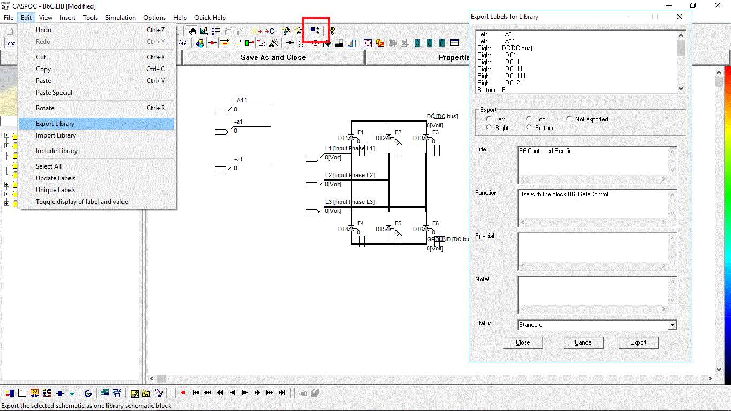731x411 pixels.
Task: Click the skip-to-end playback icon
Action: click(281, 393)
